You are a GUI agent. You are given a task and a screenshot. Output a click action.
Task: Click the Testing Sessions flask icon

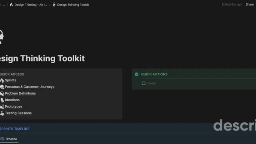(x=2, y=113)
